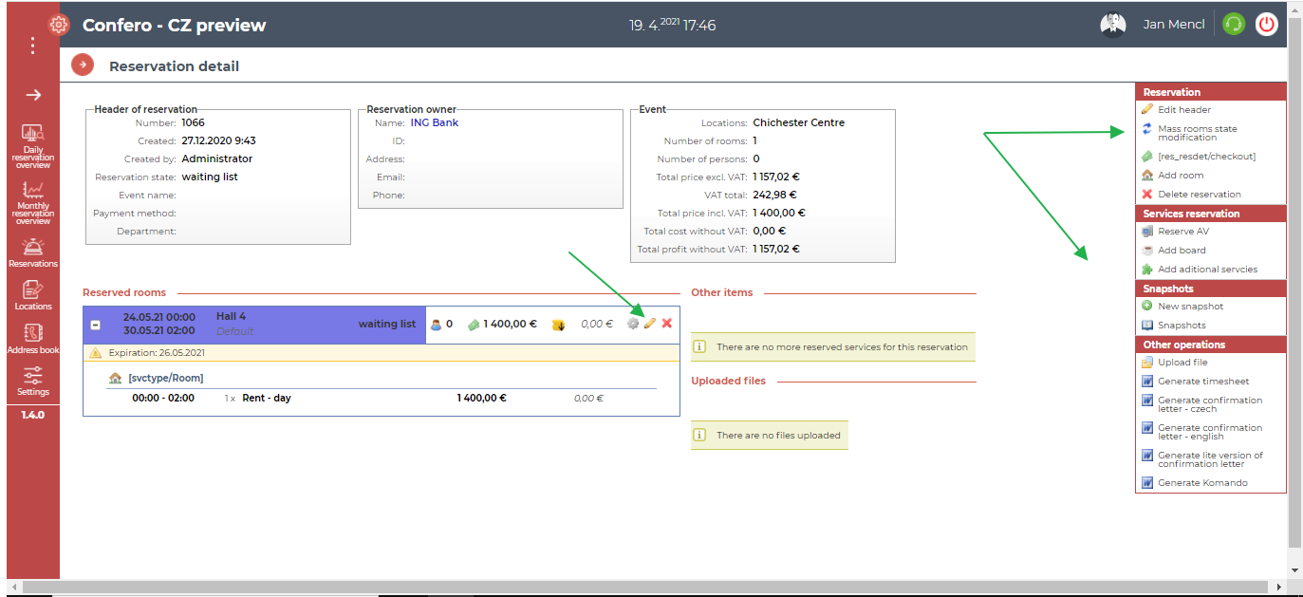The height and width of the screenshot is (597, 1303).
Task: Click the Reserve AV monitor icon
Action: [1147, 232]
